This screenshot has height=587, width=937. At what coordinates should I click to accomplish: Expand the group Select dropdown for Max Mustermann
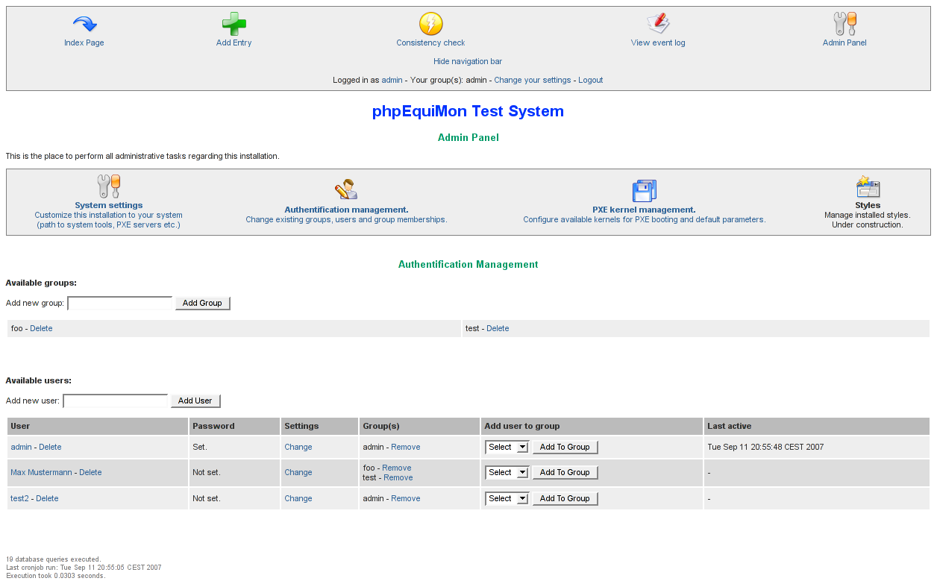pyautogui.click(x=507, y=472)
